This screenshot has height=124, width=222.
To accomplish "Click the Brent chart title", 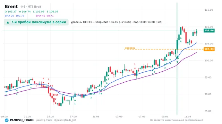I will (x=11, y=7).
